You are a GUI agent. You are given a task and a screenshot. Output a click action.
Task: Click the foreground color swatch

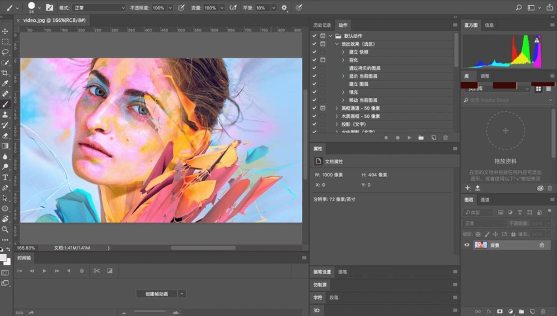tap(3, 258)
